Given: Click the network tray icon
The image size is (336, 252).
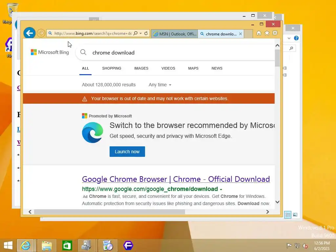Looking at the screenshot, I should point(297,245).
